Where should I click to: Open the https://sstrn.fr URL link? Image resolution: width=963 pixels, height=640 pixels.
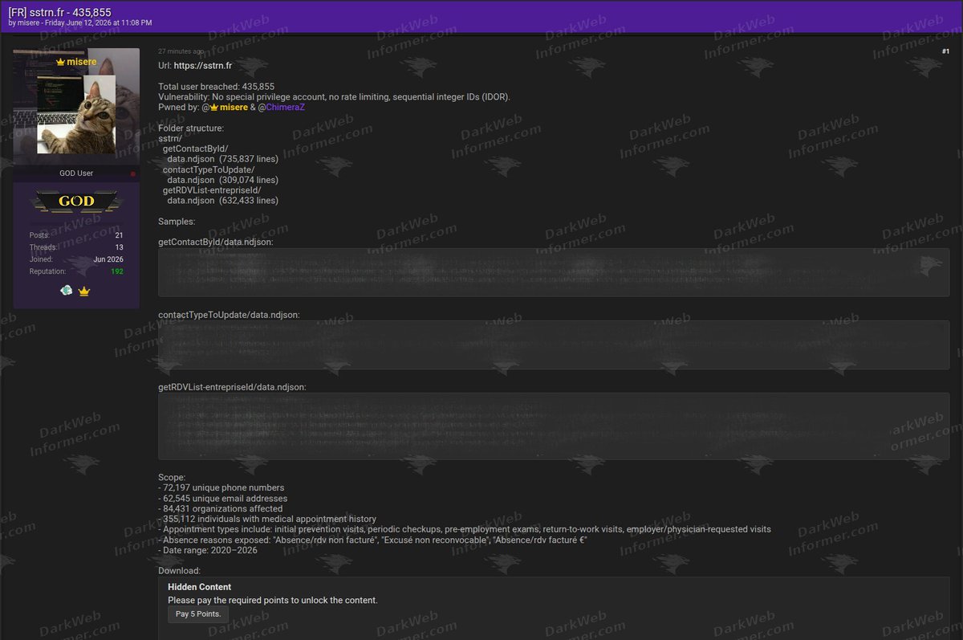201,66
